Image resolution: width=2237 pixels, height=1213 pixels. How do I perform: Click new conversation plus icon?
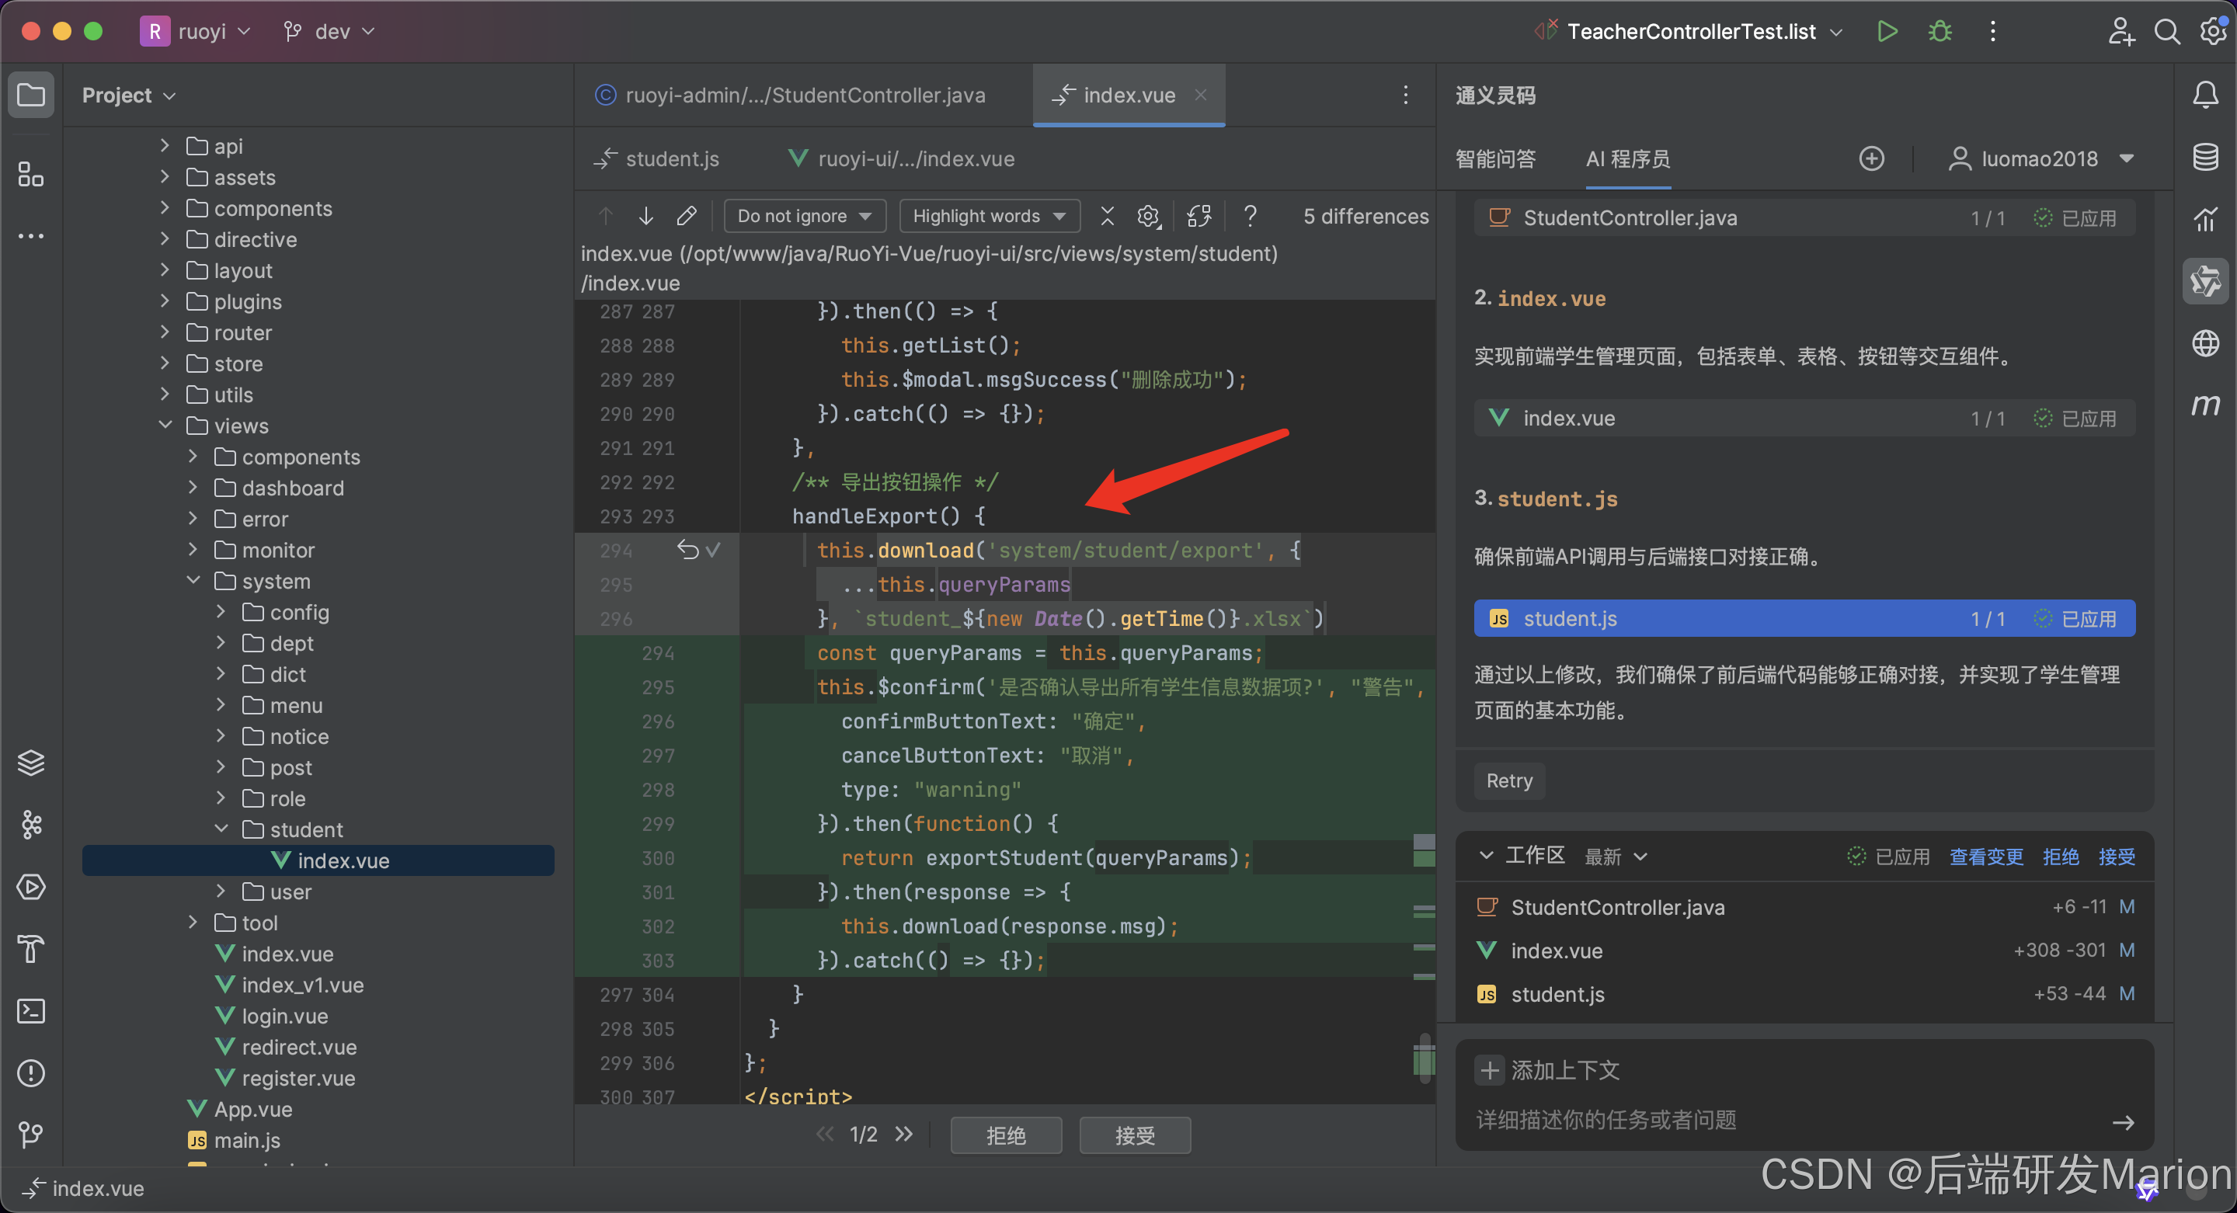[x=1871, y=159]
